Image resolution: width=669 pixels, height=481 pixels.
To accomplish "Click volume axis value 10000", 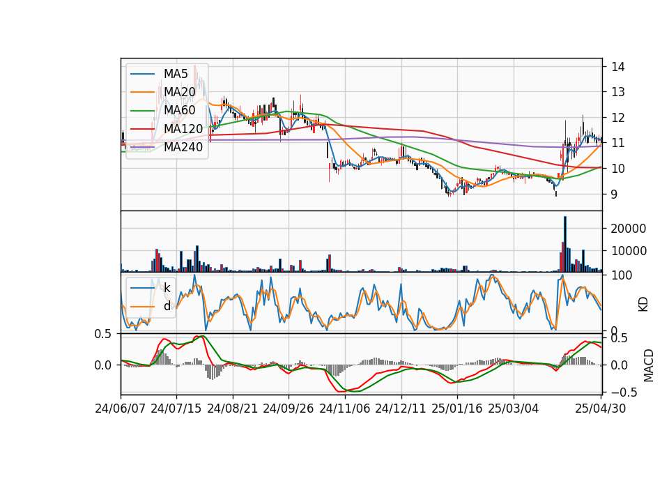I will (x=629, y=251).
